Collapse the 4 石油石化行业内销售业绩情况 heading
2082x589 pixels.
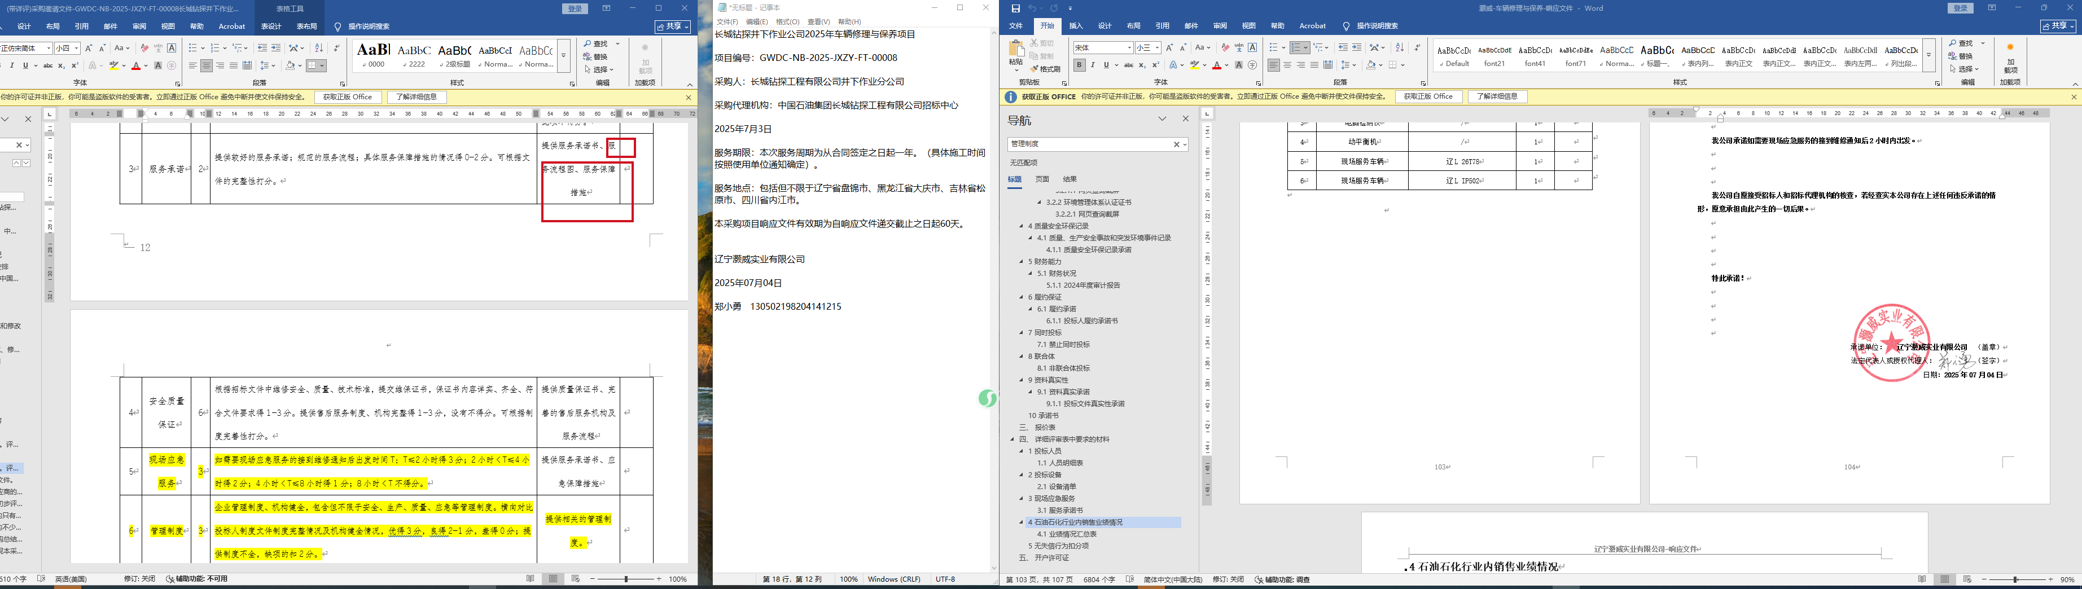click(1022, 523)
